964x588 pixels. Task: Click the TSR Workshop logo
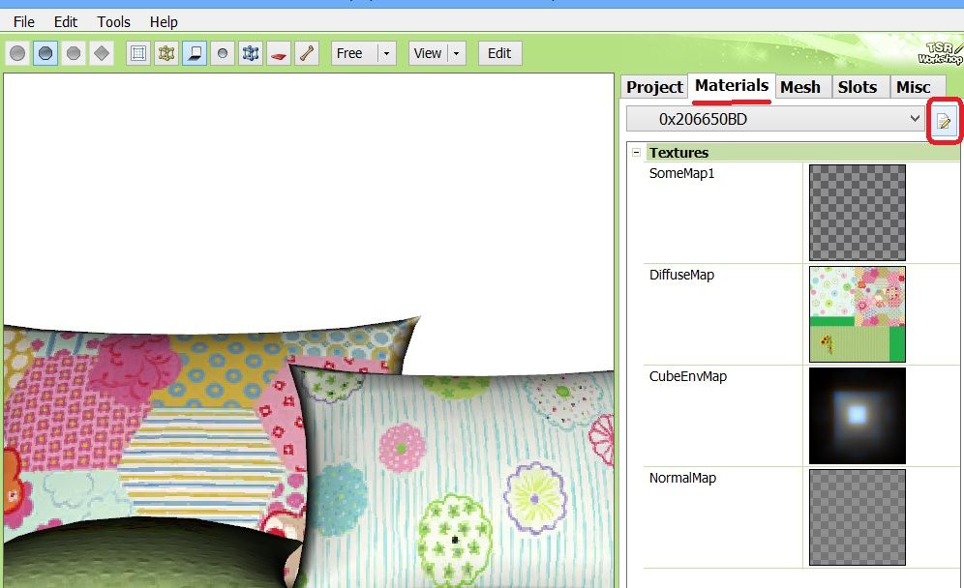tap(940, 53)
